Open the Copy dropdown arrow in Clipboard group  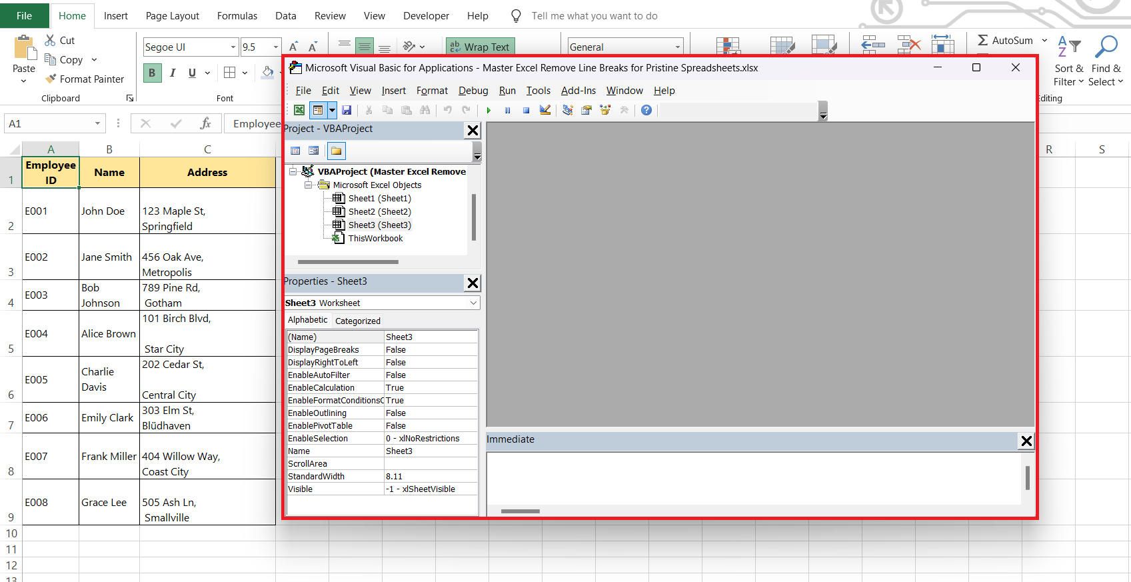click(94, 60)
